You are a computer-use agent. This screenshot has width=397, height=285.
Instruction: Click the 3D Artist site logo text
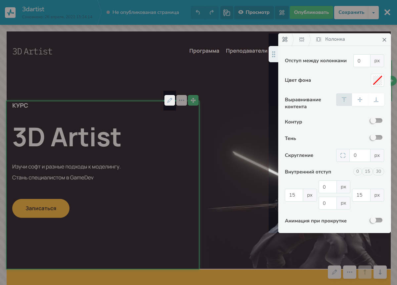pyautogui.click(x=32, y=51)
